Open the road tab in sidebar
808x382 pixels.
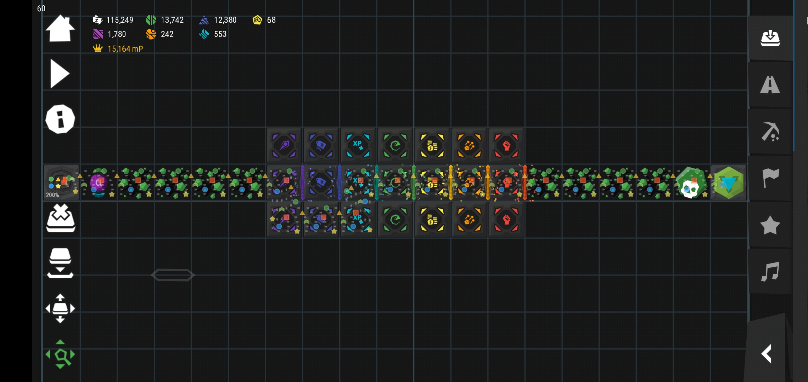point(770,85)
